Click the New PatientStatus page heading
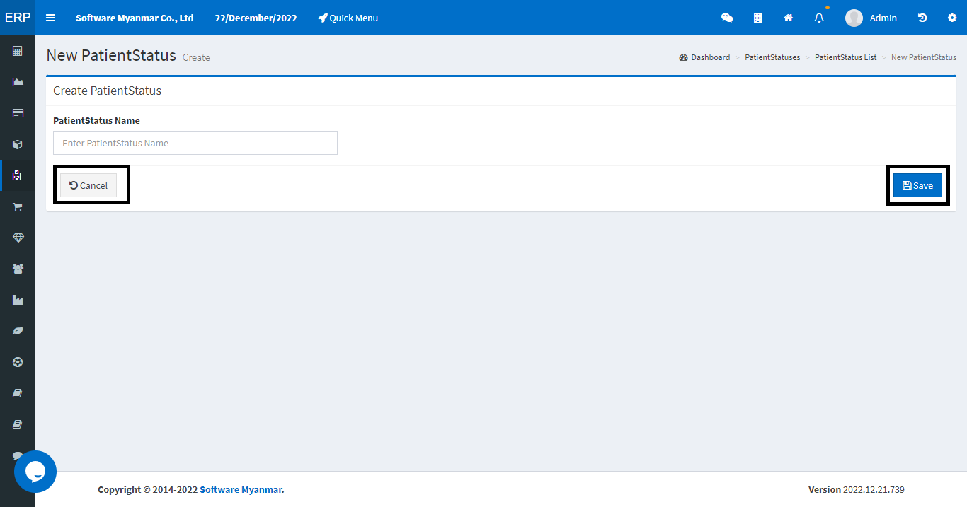 point(111,55)
